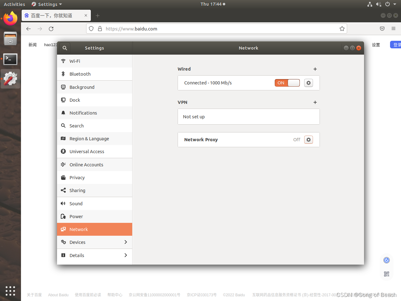This screenshot has width=401, height=301.
Task: Click 关于百度 footer link
Action: [34, 295]
